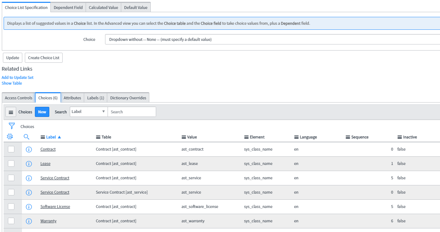Open the Inactive column options menu icon
This screenshot has width=440, height=232.
tap(400, 137)
